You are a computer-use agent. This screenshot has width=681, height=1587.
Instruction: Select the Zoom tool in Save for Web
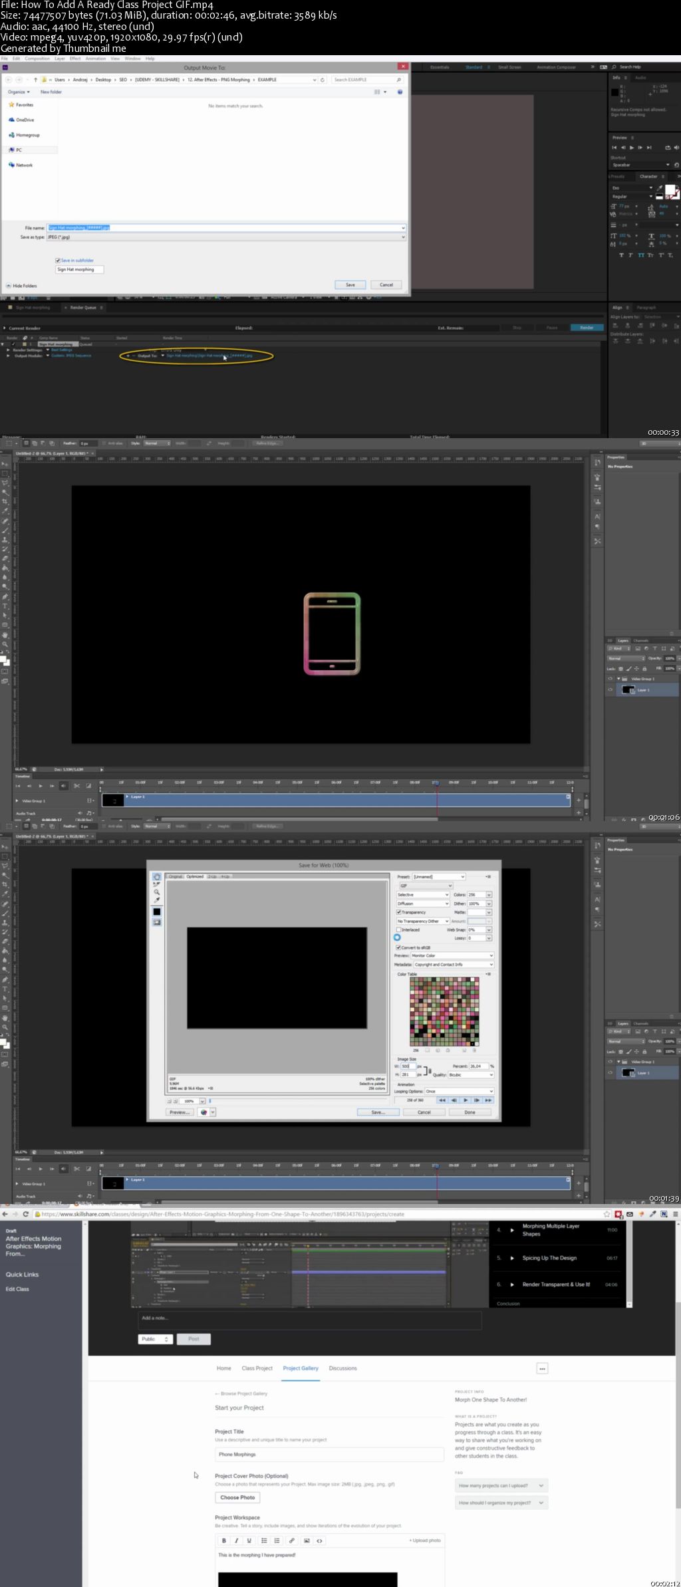pyautogui.click(x=157, y=892)
